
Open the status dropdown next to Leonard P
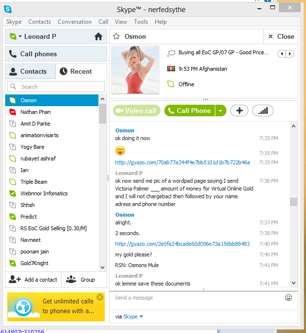pos(20,36)
